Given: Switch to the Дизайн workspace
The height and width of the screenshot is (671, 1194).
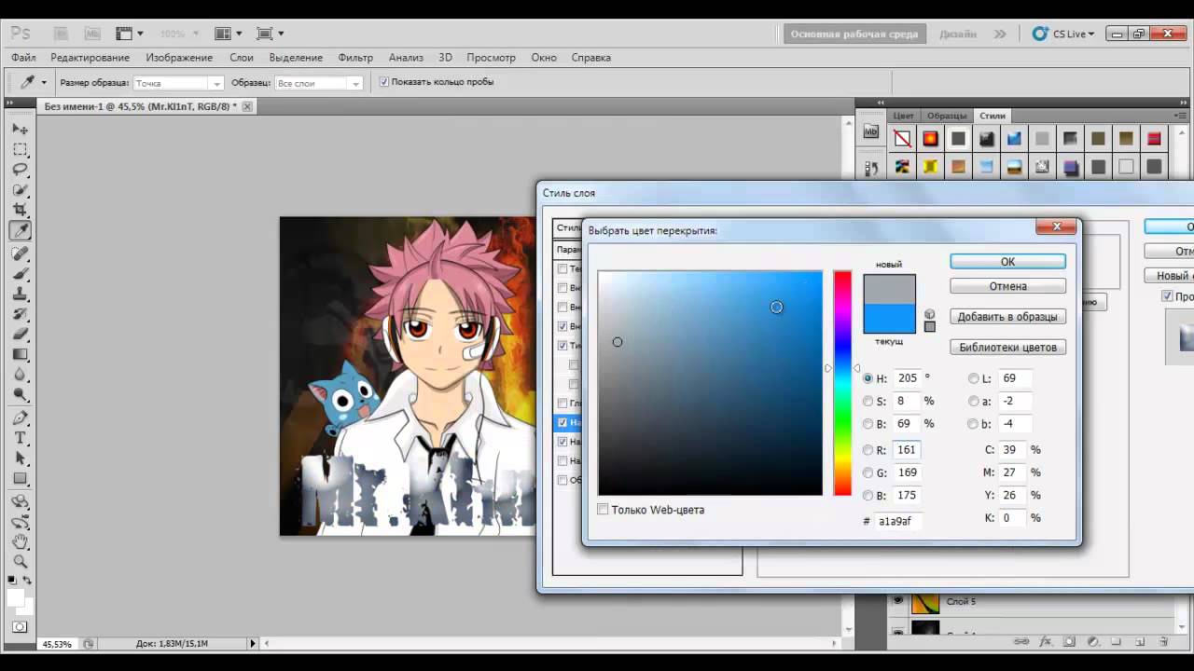Looking at the screenshot, I should [958, 34].
